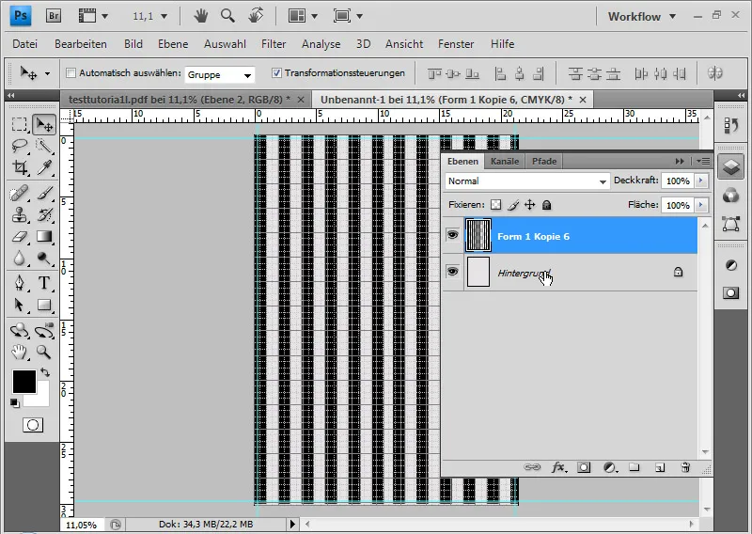The width and height of the screenshot is (752, 534).
Task: Toggle lock transparent pixels
Action: tap(496, 205)
